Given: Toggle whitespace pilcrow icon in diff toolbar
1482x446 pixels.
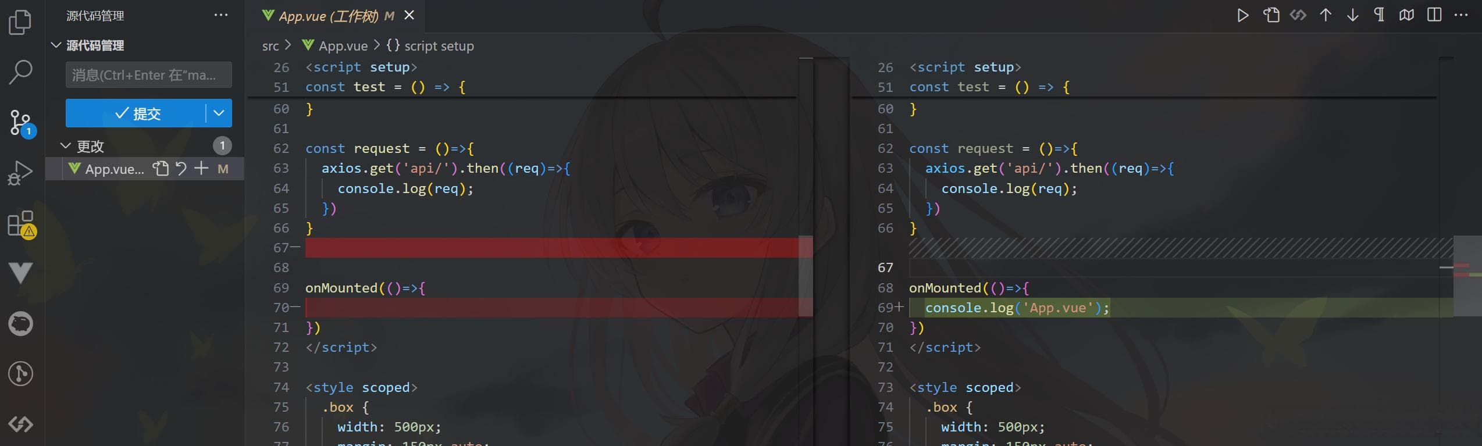Looking at the screenshot, I should pyautogui.click(x=1379, y=15).
